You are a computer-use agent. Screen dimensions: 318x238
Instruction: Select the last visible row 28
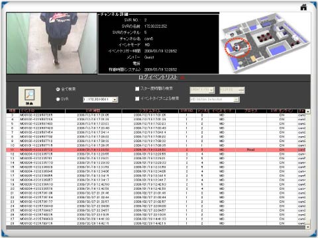click(x=156, y=223)
